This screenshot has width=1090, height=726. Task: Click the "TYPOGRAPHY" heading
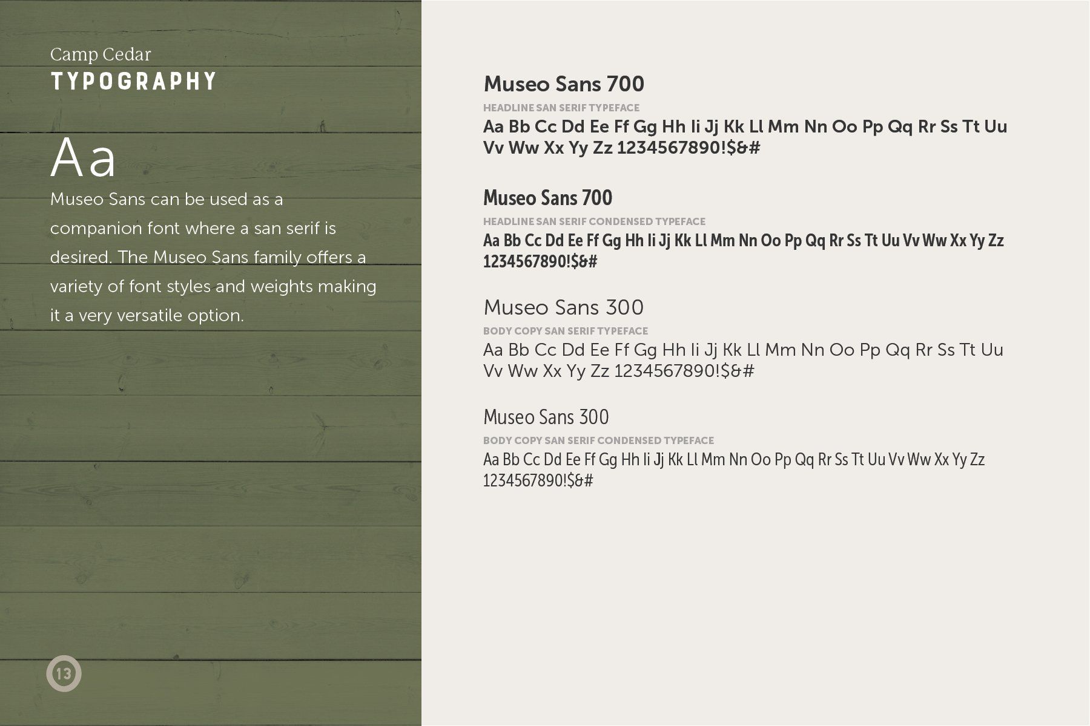(133, 81)
